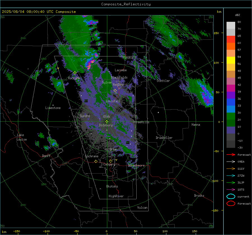
Task: Click the yellow radar-center marker above Didsbury
Action: [x=107, y=122]
